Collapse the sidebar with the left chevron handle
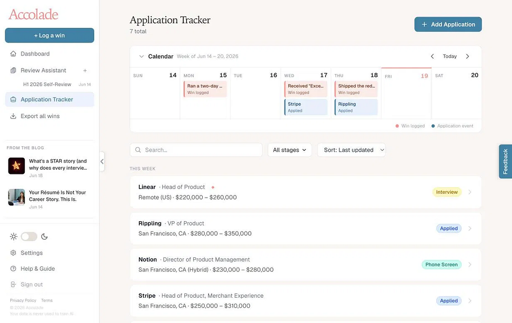Screen dimensions: 512x323 [102, 161]
